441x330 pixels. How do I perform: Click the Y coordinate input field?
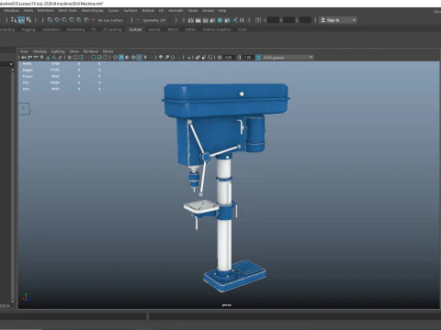click(x=289, y=20)
